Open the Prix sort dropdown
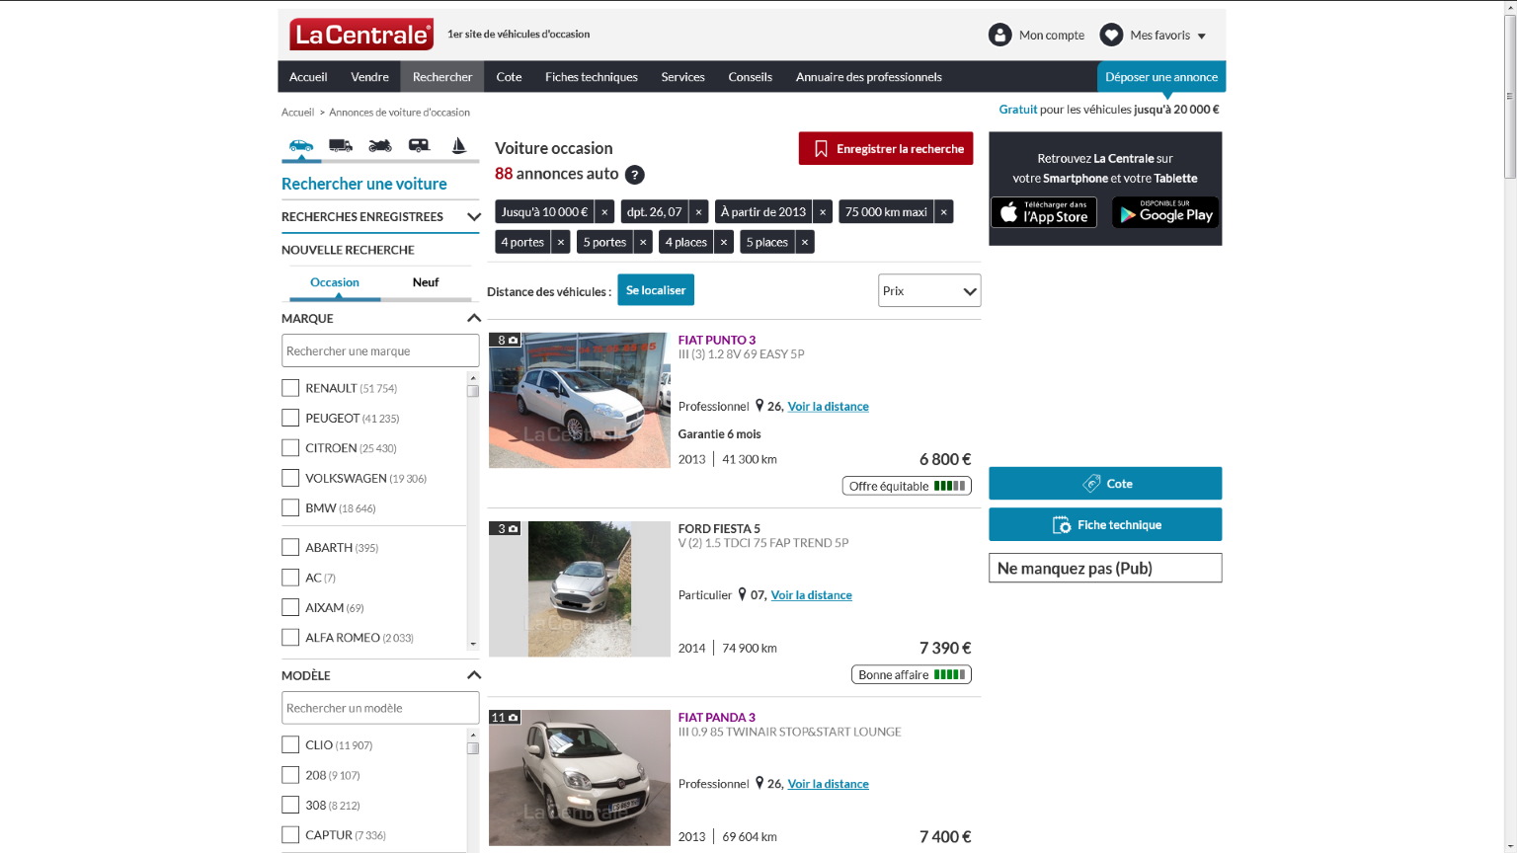The image size is (1517, 853). (x=929, y=290)
